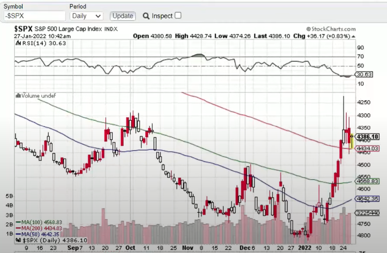This screenshot has width=387, height=253.
Task: Click inside the Symbol input field
Action: pyautogui.click(x=34, y=16)
